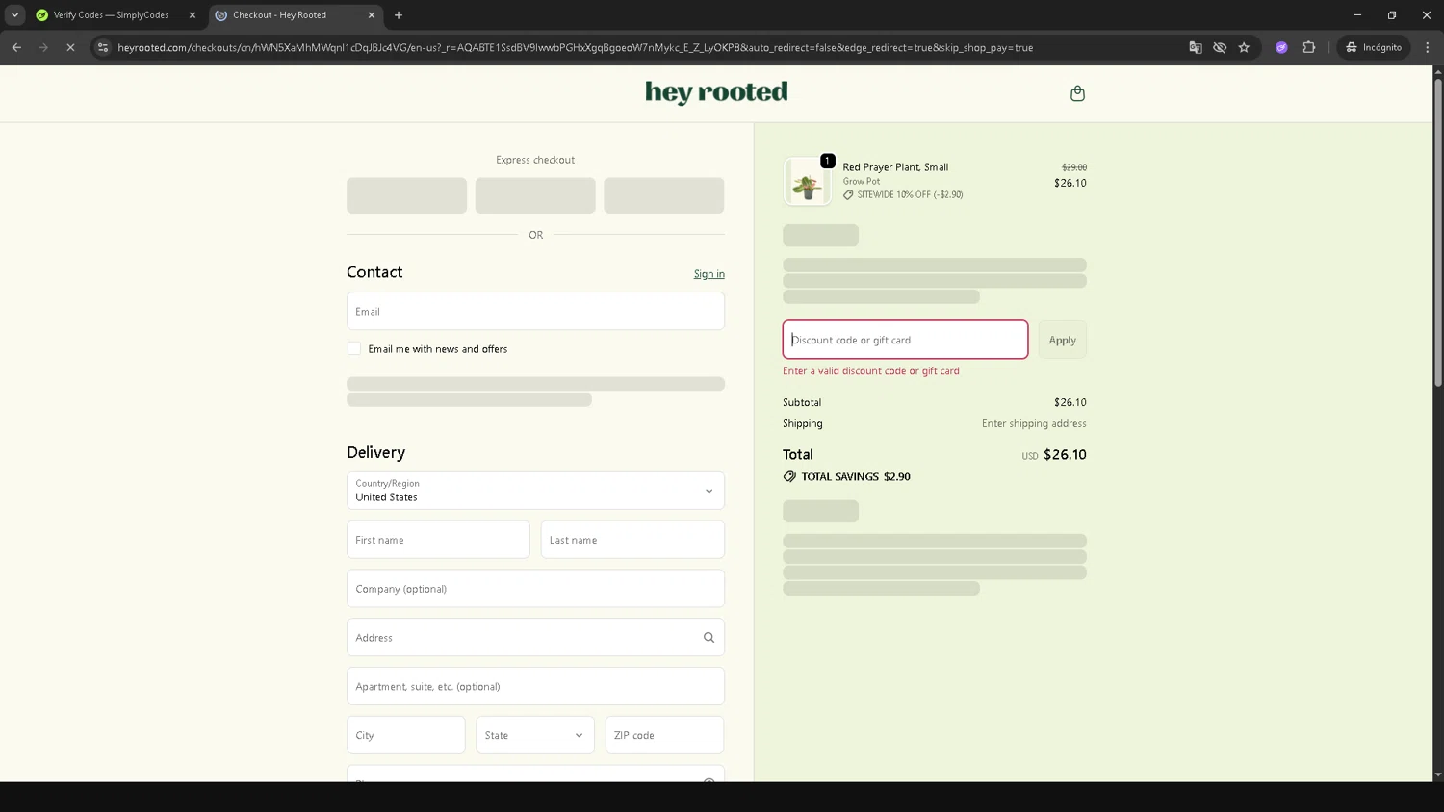This screenshot has height=812, width=1444.
Task: Click the Company (optional) field
Action: pyautogui.click(x=535, y=588)
